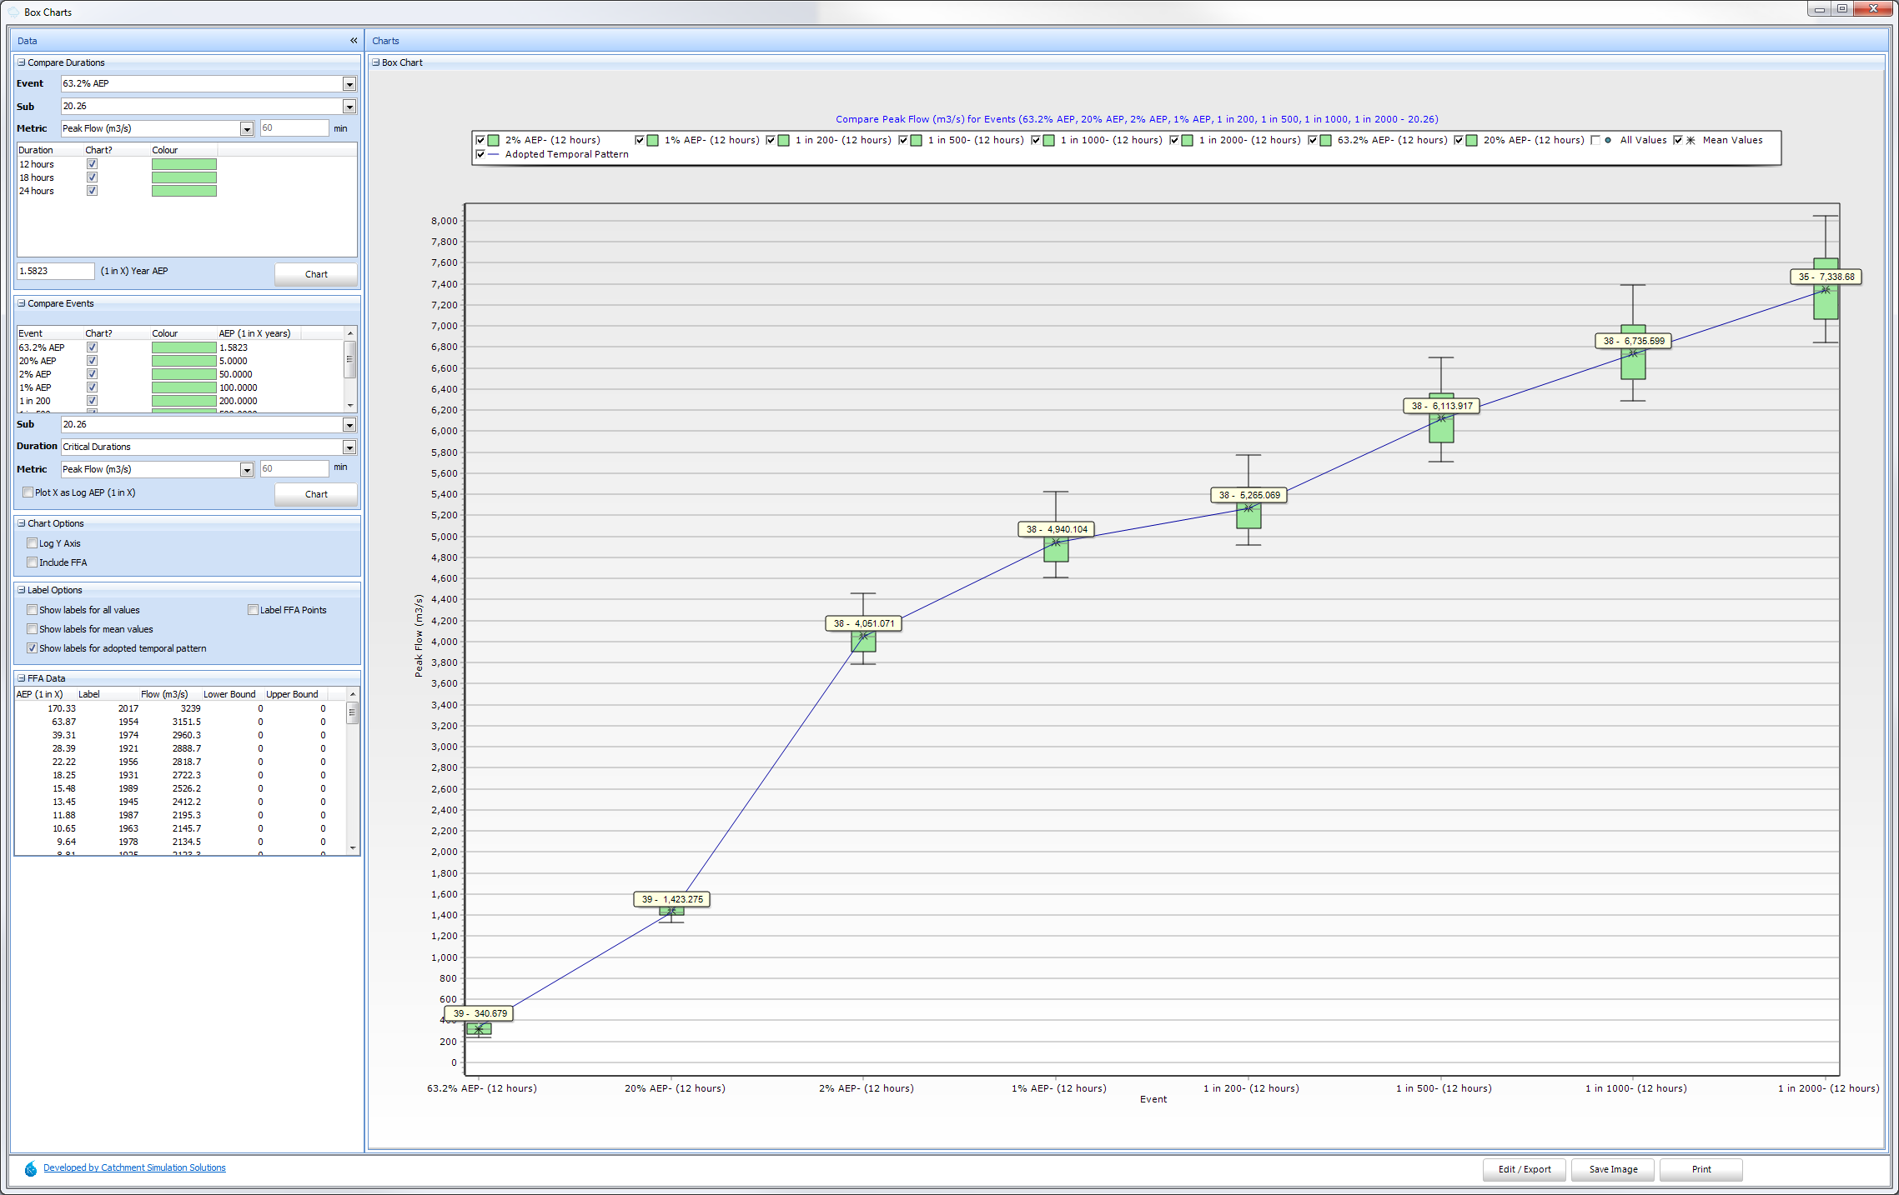
Task: Click the 1.5823 Year AEP input field
Action: click(55, 271)
